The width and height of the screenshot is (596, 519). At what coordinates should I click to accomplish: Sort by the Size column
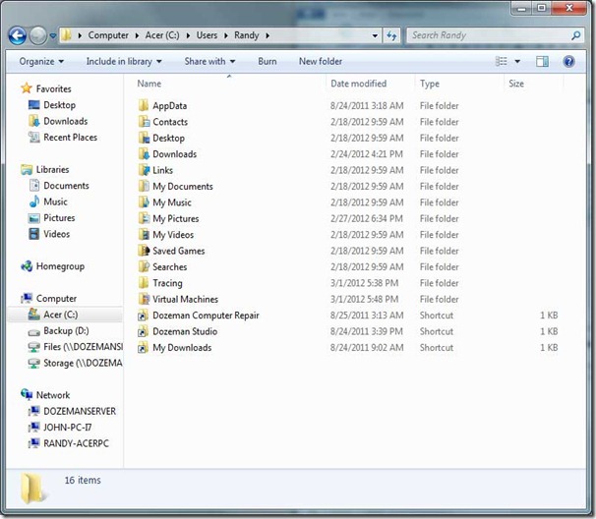point(516,84)
